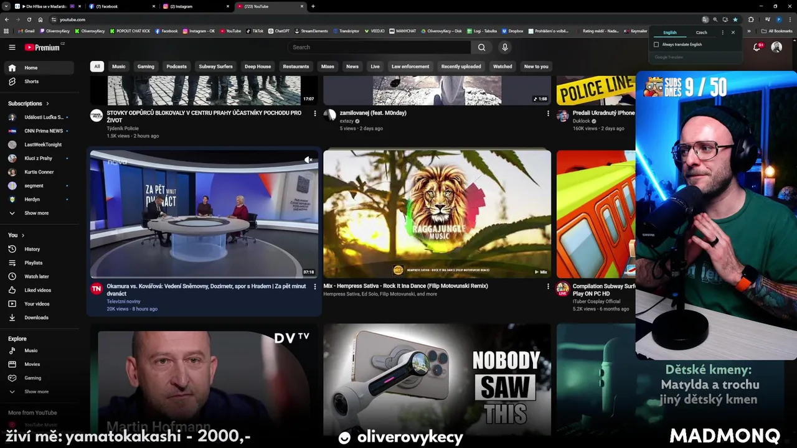Expand the Subscriptions section chevron

coord(47,103)
